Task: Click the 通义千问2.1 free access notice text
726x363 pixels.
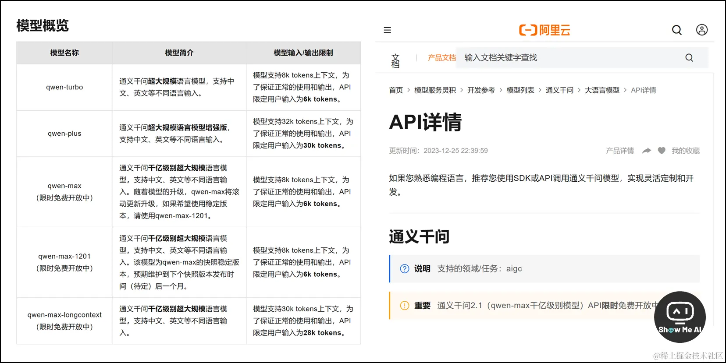Action: (548, 306)
